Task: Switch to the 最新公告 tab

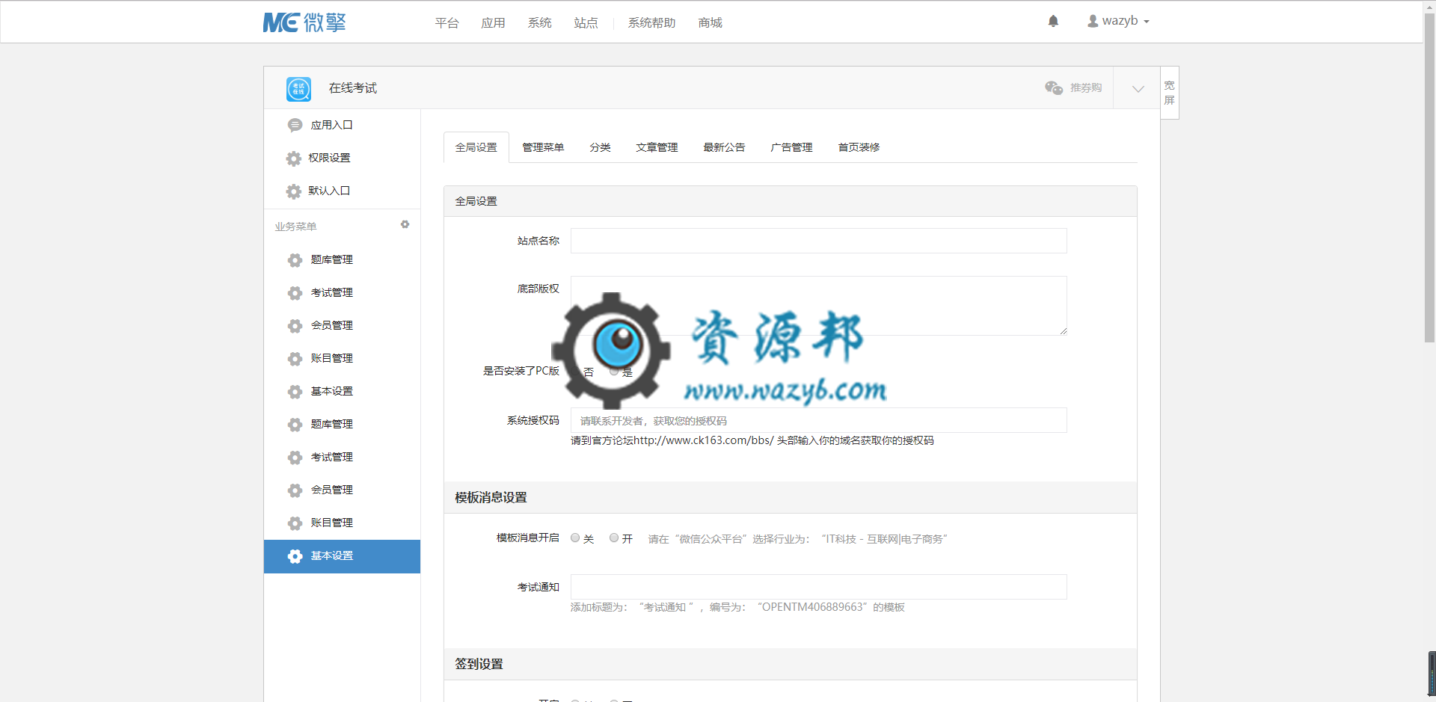Action: (724, 147)
